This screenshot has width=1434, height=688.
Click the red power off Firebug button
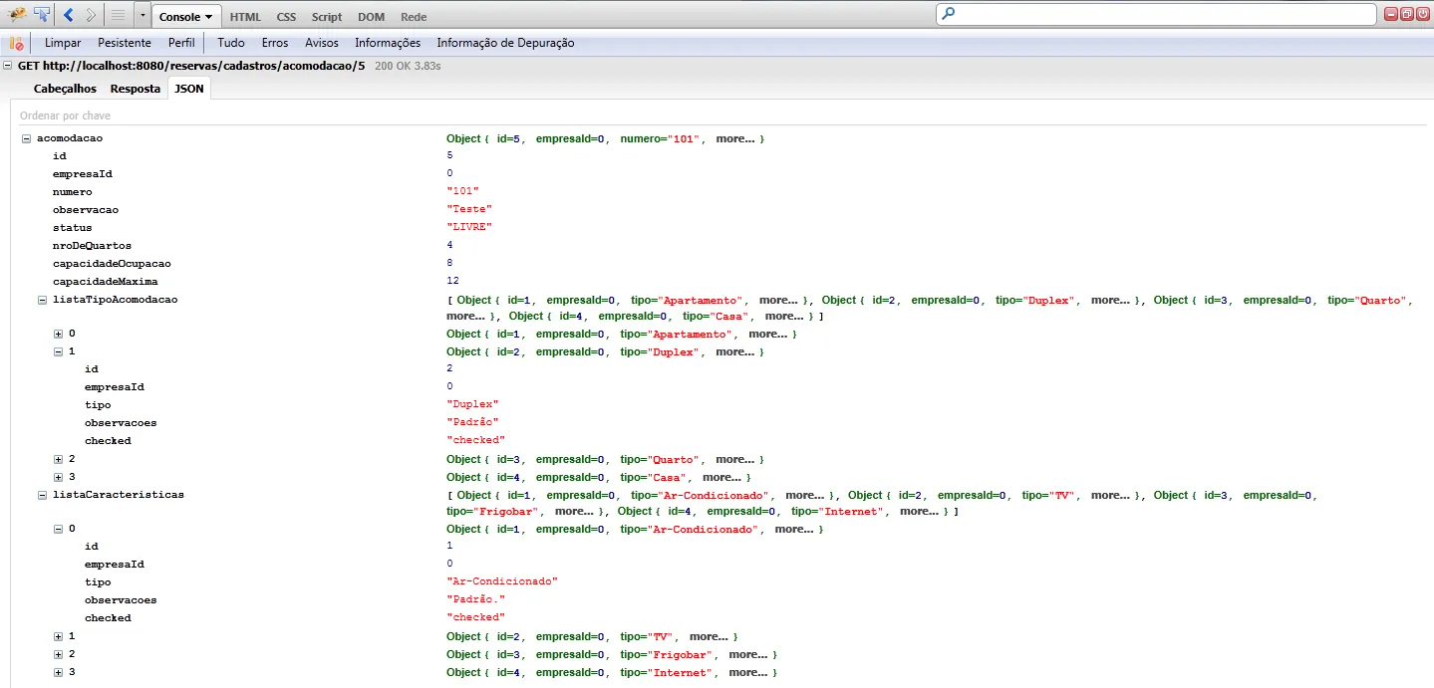point(1422,14)
